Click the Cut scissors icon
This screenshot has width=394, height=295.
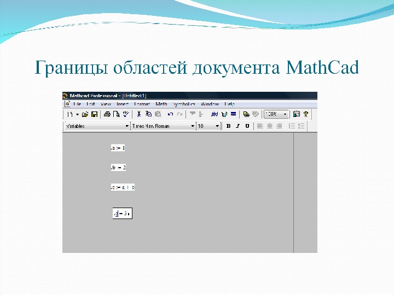point(138,114)
